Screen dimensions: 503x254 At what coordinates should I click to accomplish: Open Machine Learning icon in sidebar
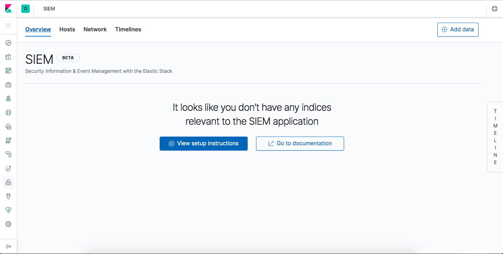click(8, 113)
